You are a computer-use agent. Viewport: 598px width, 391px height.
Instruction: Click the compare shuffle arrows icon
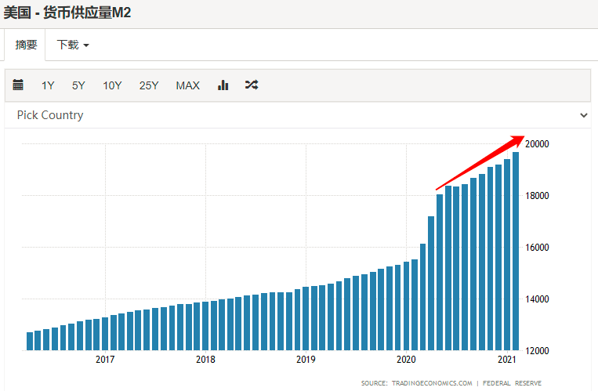(x=251, y=85)
